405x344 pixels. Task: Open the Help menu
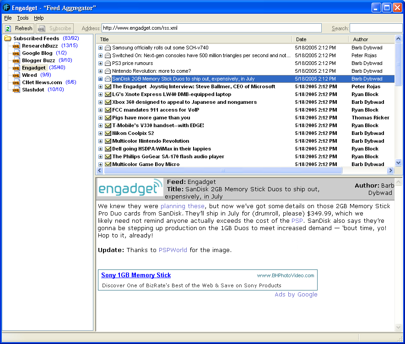[39, 18]
